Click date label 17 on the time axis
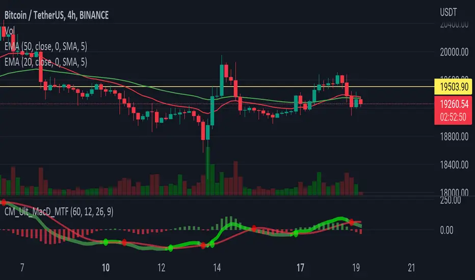The image size is (475, 280). coord(300,268)
